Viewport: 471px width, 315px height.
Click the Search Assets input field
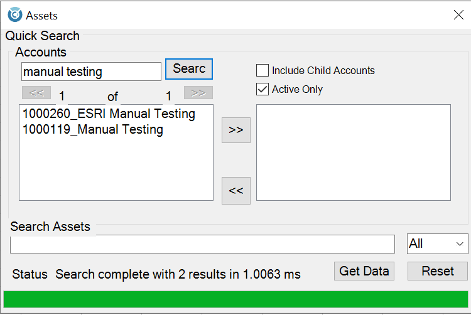pyautogui.click(x=202, y=244)
